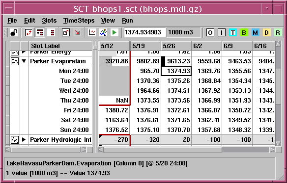Viewport: 287px width, 183px height.
Task: Select the 5/19 column header
Action: [145, 46]
